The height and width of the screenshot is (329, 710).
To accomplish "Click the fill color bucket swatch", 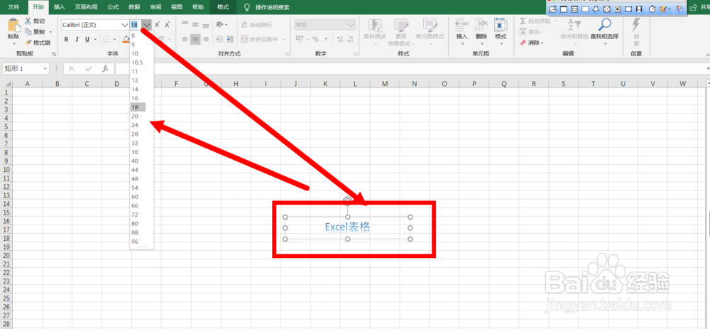I will [126, 39].
